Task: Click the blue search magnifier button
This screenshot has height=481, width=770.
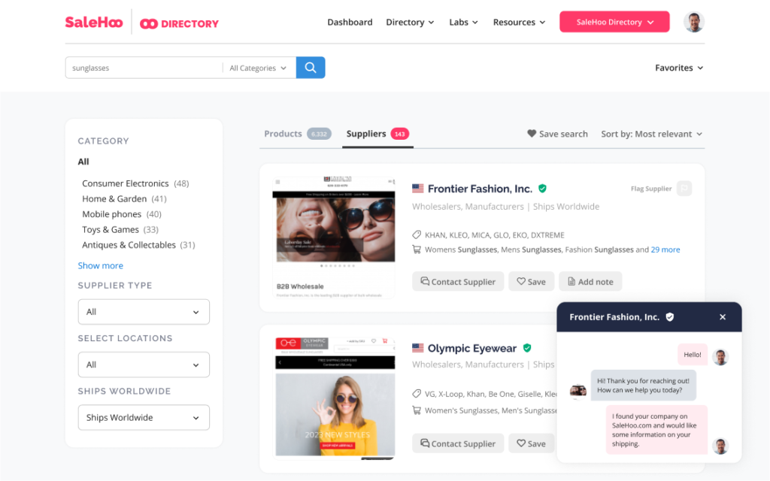Action: 311,68
